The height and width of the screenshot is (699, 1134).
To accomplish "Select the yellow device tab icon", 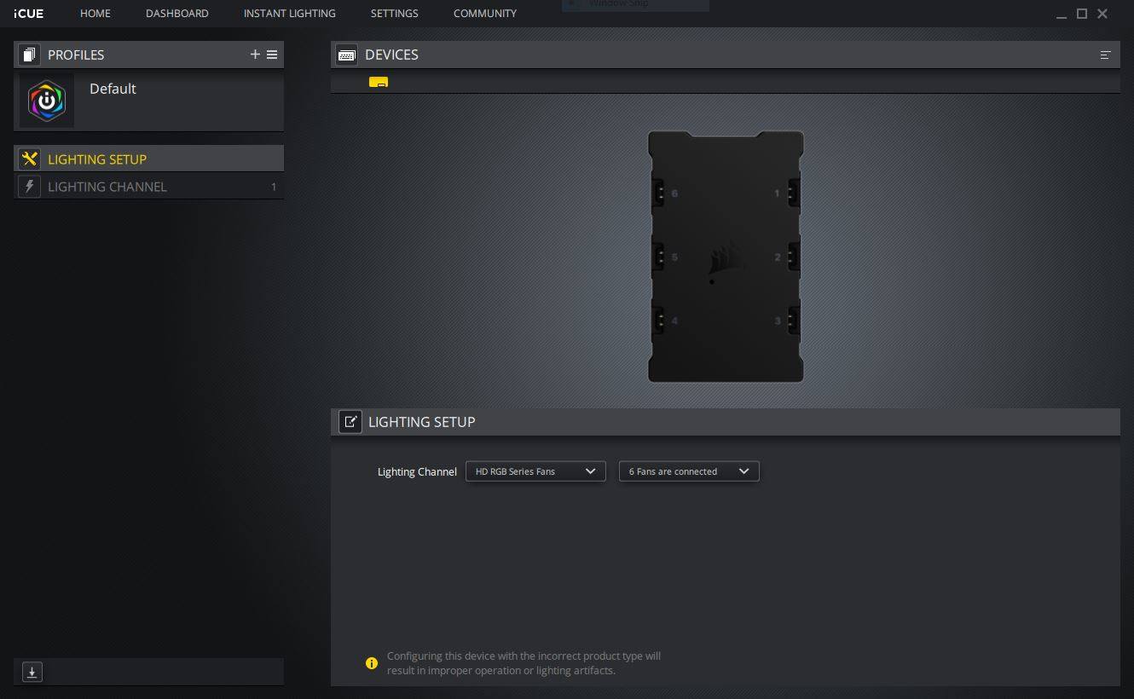I will pos(379,82).
